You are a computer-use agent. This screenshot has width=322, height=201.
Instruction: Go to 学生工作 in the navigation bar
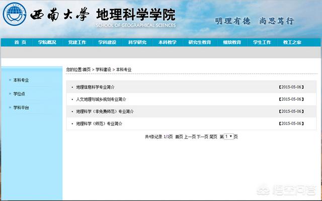coord(262,42)
